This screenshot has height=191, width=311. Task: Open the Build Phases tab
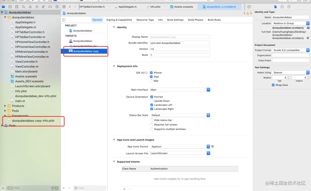(196, 20)
